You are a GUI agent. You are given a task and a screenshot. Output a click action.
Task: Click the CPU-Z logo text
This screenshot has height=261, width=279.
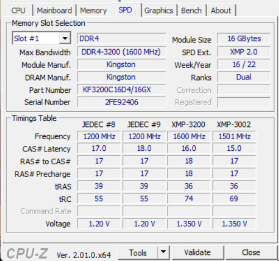tap(27, 253)
